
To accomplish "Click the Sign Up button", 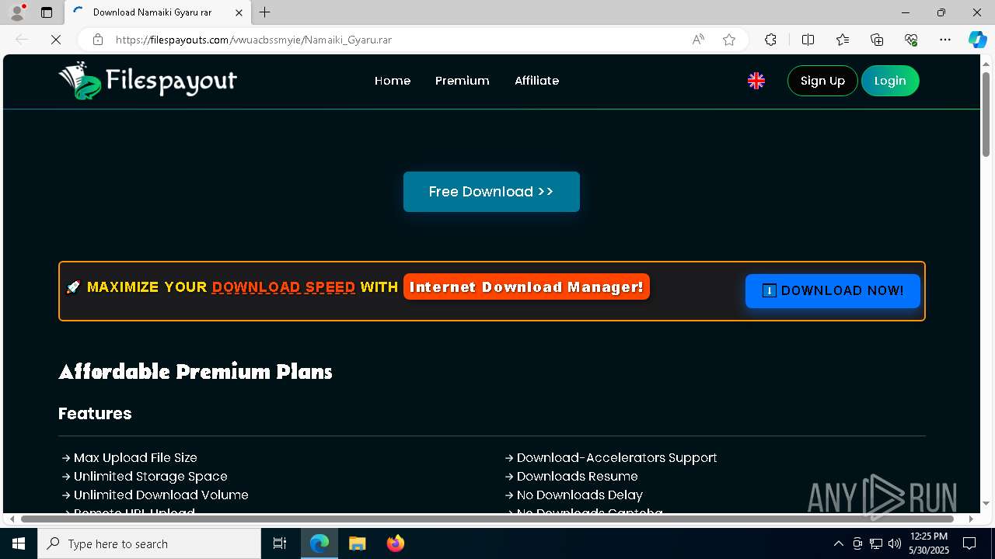I will tap(822, 81).
